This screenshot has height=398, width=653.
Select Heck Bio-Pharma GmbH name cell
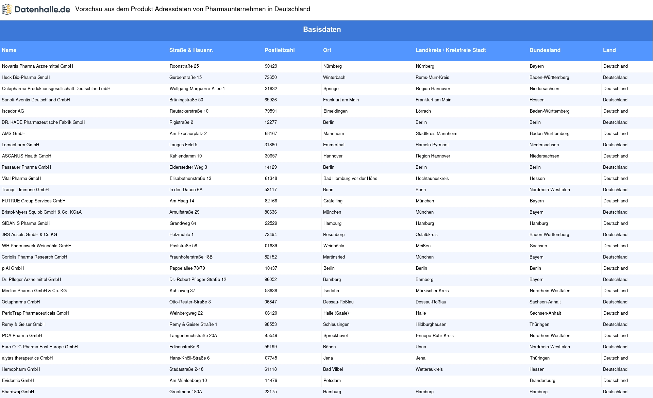pos(26,78)
